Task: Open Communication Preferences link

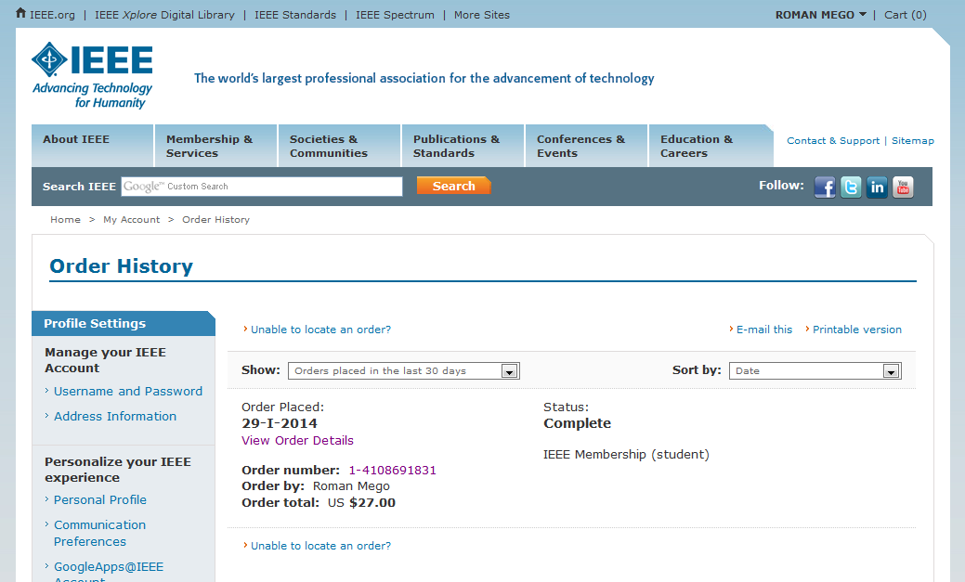Action: click(x=99, y=533)
